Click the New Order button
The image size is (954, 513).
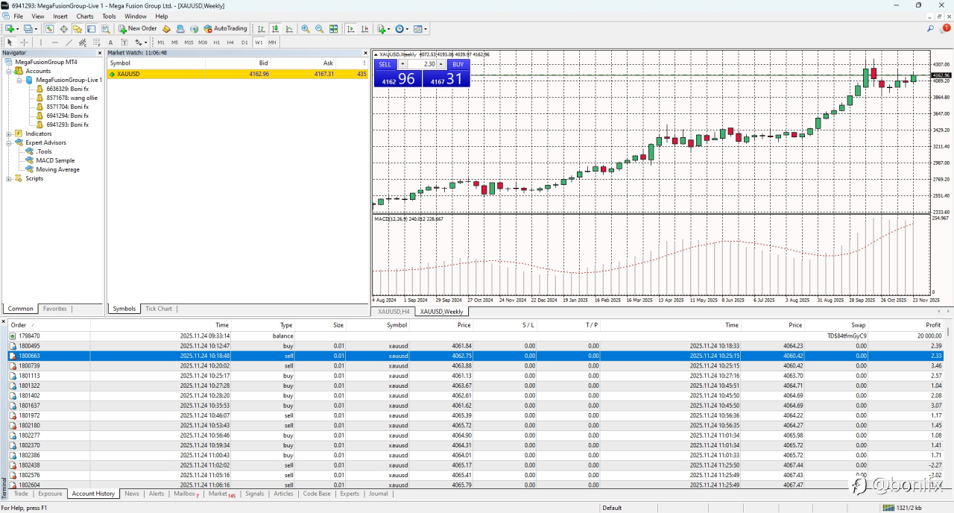pos(138,29)
